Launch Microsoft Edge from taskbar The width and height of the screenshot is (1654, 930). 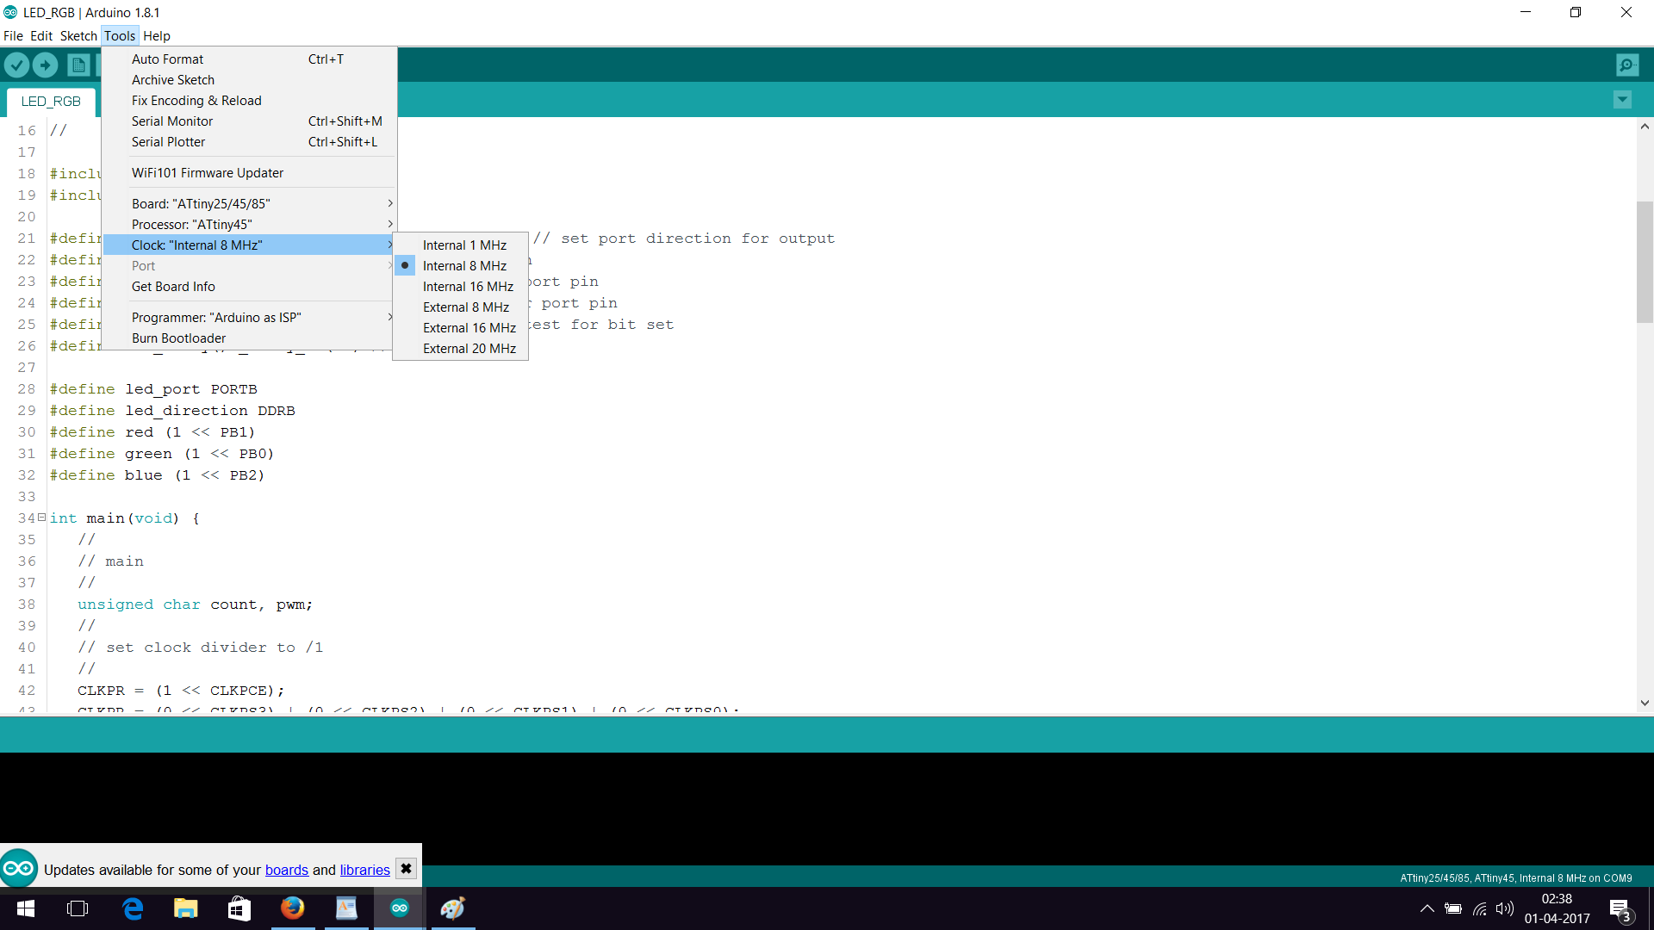point(133,908)
